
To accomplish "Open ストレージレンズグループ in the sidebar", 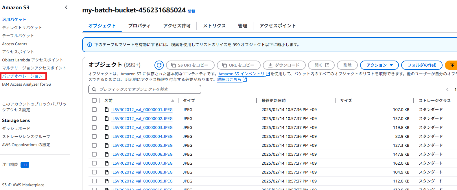I will (26, 137).
